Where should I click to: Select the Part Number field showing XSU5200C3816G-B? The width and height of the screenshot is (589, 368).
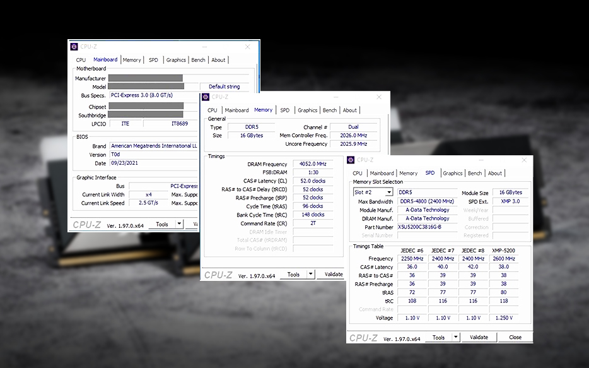[x=428, y=227]
